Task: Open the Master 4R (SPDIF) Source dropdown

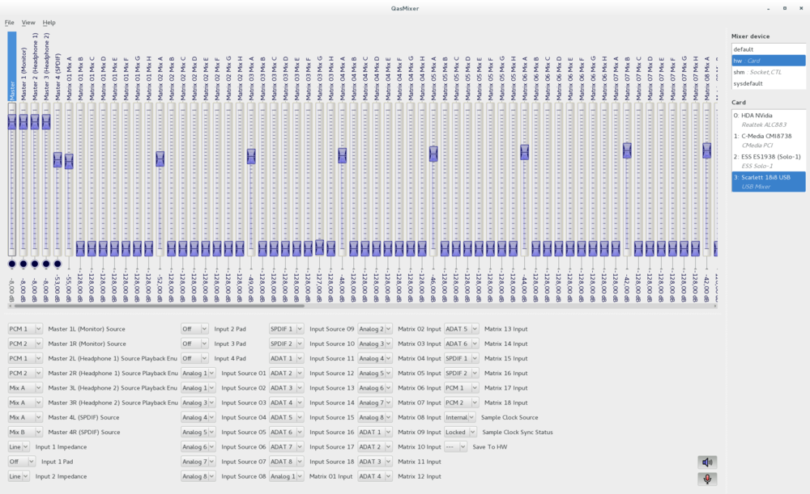Action: (x=25, y=432)
